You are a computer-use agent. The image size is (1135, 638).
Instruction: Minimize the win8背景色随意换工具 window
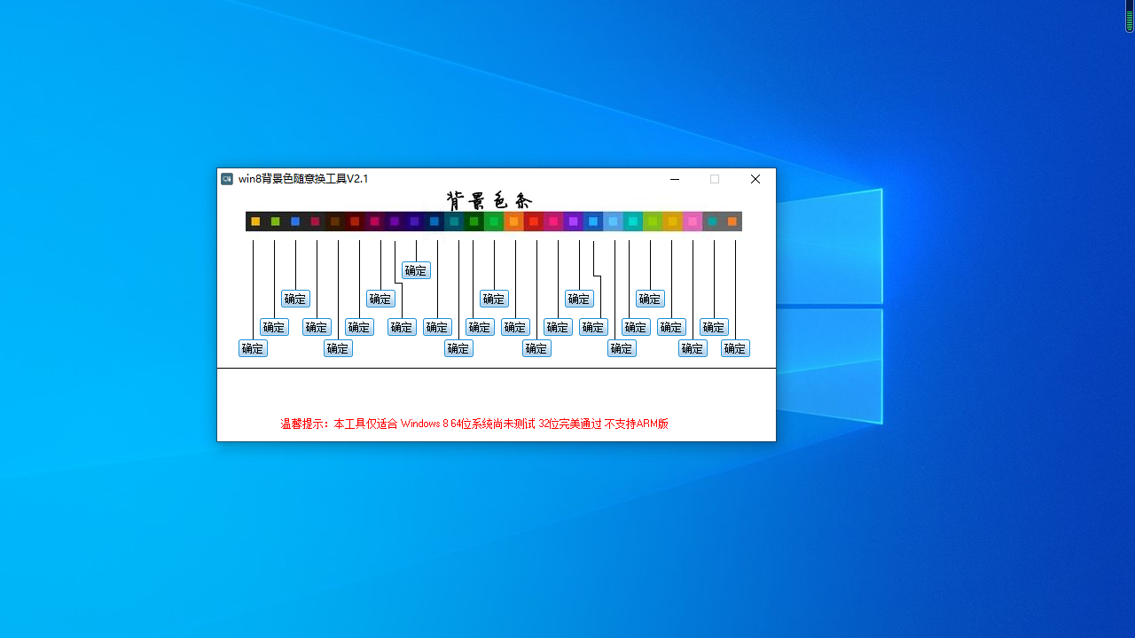tap(675, 179)
